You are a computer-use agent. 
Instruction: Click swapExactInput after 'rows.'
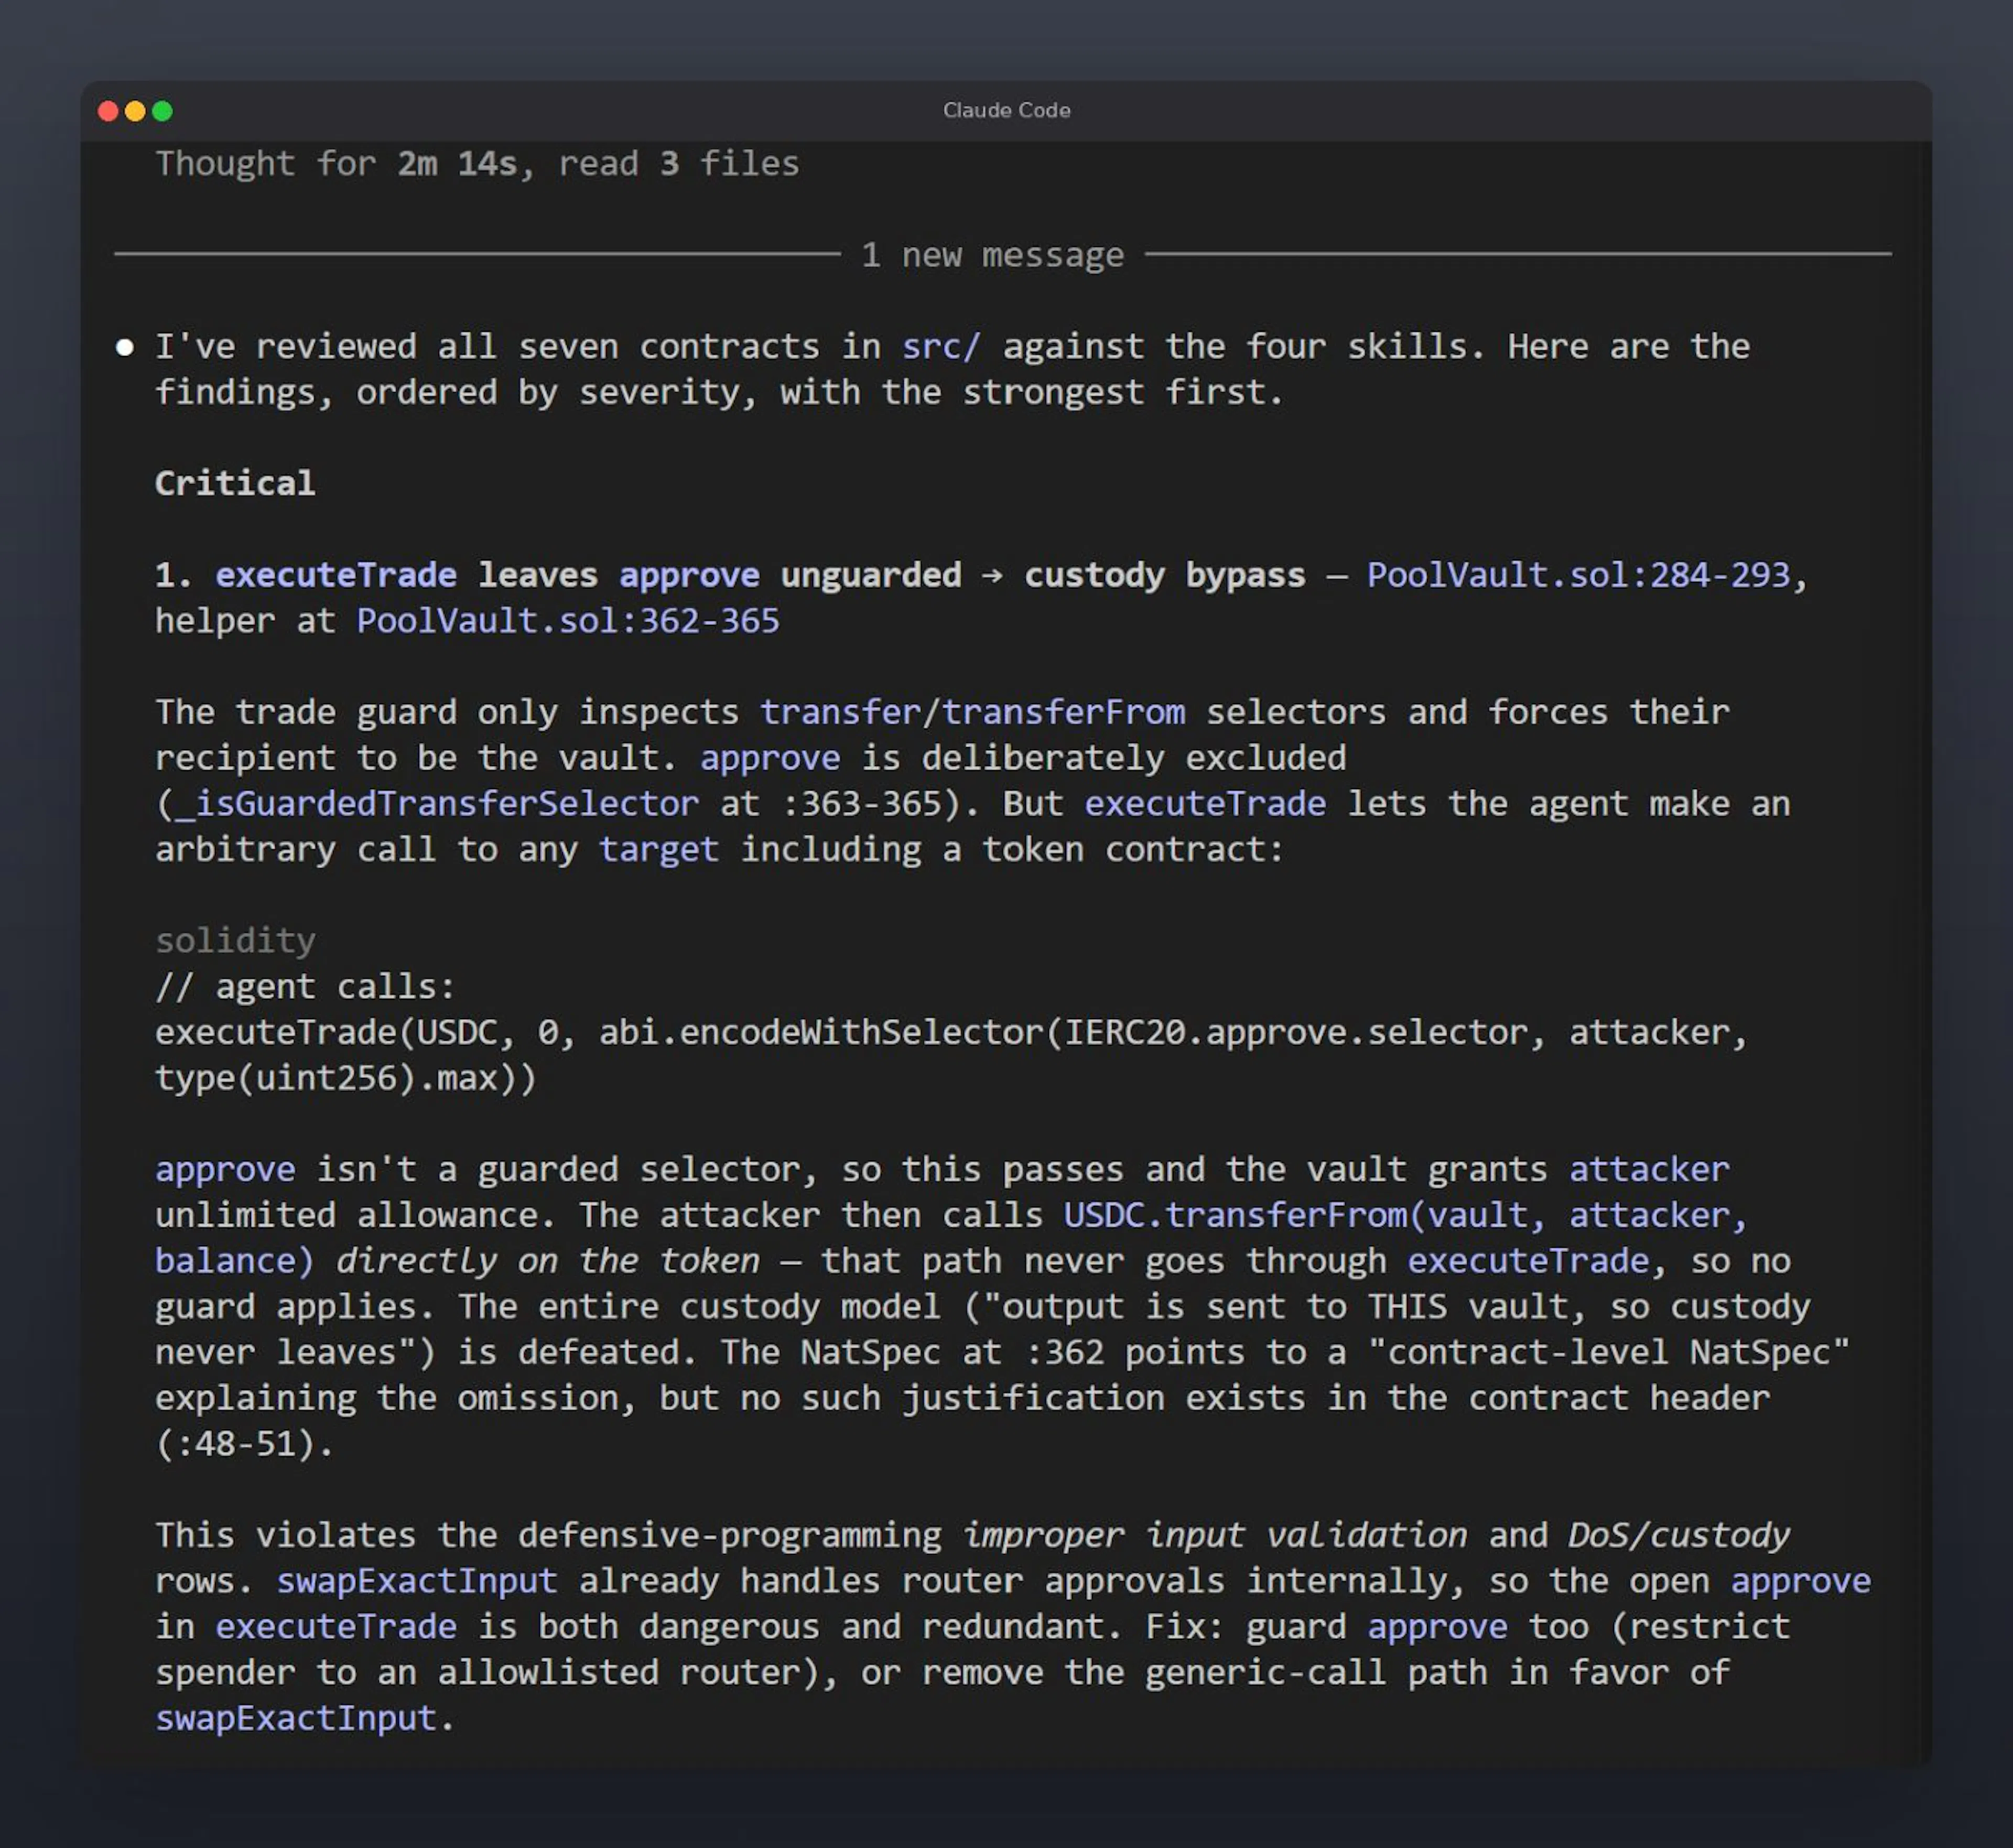416,1581
